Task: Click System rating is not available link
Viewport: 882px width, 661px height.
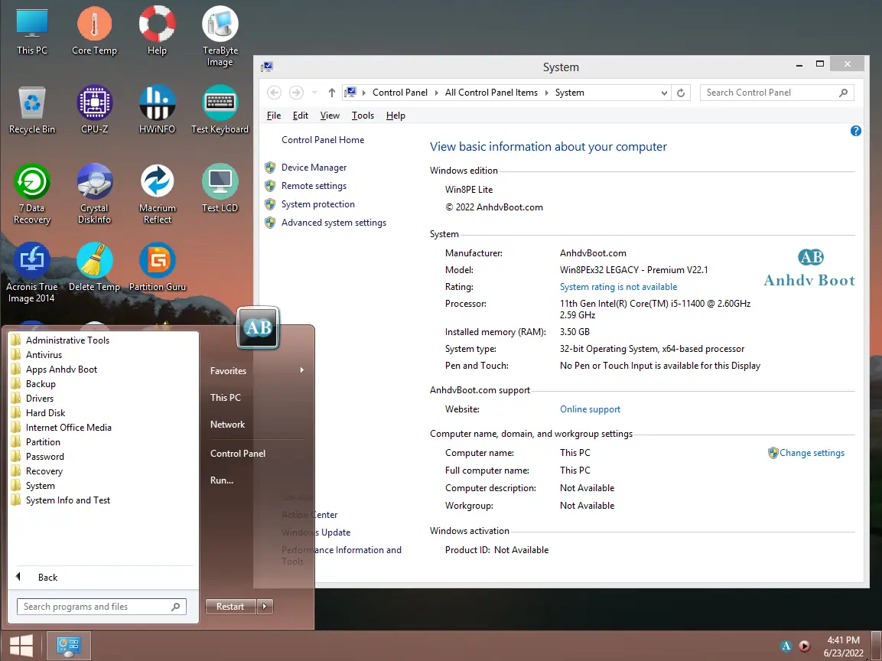Action: (618, 287)
